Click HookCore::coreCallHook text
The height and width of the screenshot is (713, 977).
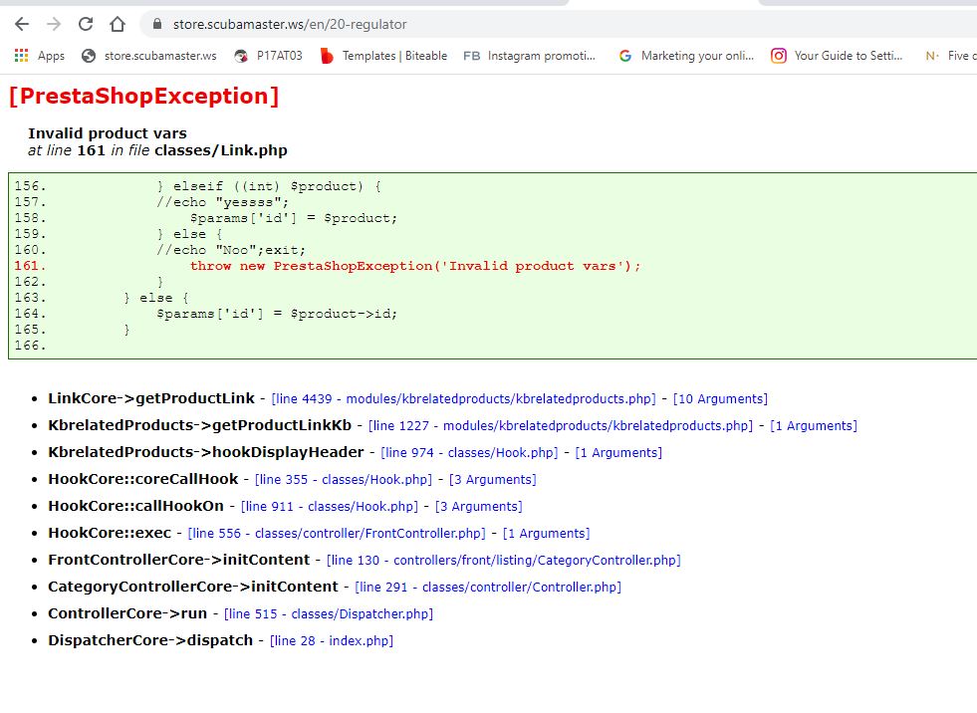pyautogui.click(x=143, y=479)
